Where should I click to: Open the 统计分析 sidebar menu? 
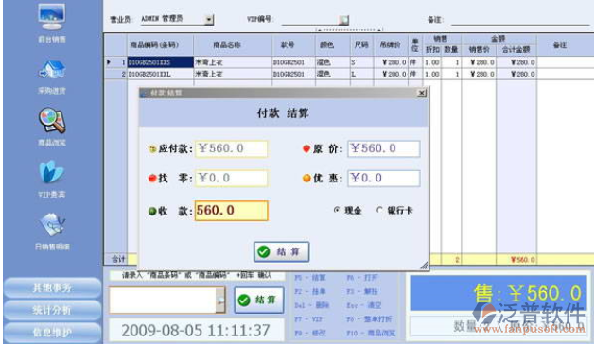pos(52,310)
